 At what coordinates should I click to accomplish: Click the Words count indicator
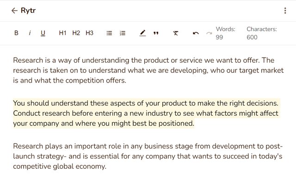(x=226, y=33)
